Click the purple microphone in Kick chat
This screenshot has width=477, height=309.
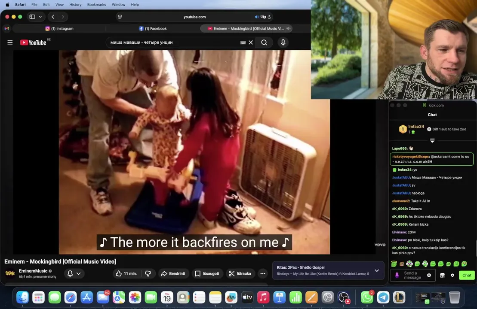[397, 275]
